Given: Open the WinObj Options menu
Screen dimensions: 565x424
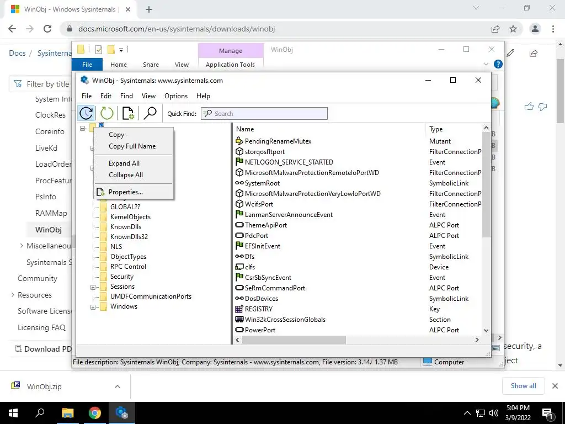Looking at the screenshot, I should [176, 96].
